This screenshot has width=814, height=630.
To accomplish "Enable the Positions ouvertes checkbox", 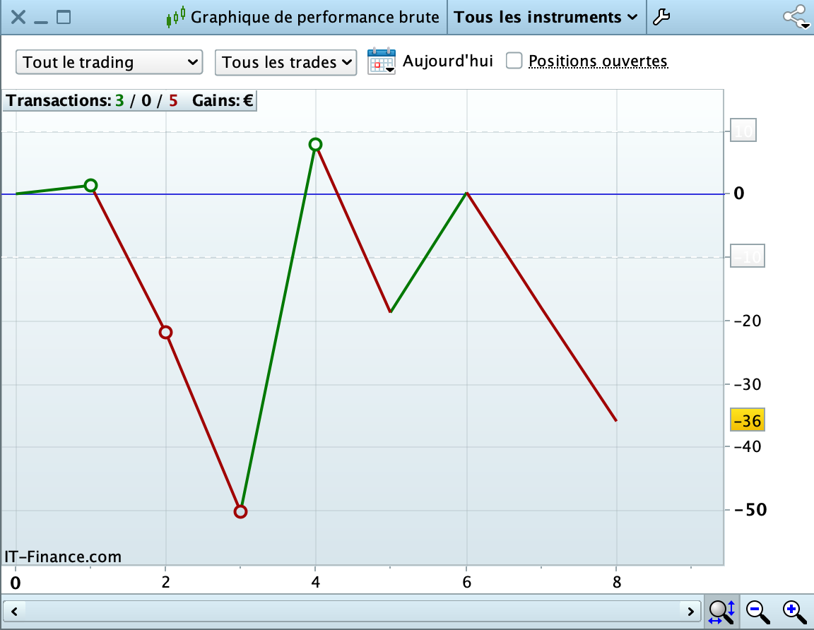I will click(514, 61).
